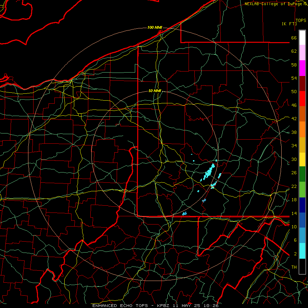Image resolution: width=308 pixels, height=308 pixels.
Task: Click the "22" legend value
Action: tap(294, 186)
